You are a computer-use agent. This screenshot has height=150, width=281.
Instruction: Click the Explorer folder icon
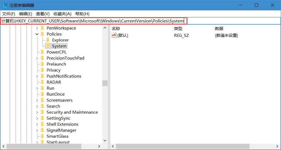(x=48, y=40)
